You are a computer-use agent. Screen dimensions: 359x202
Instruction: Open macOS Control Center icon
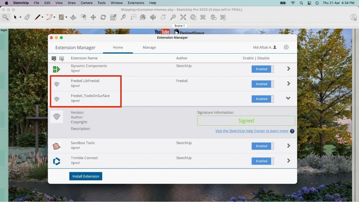pos(309,3)
